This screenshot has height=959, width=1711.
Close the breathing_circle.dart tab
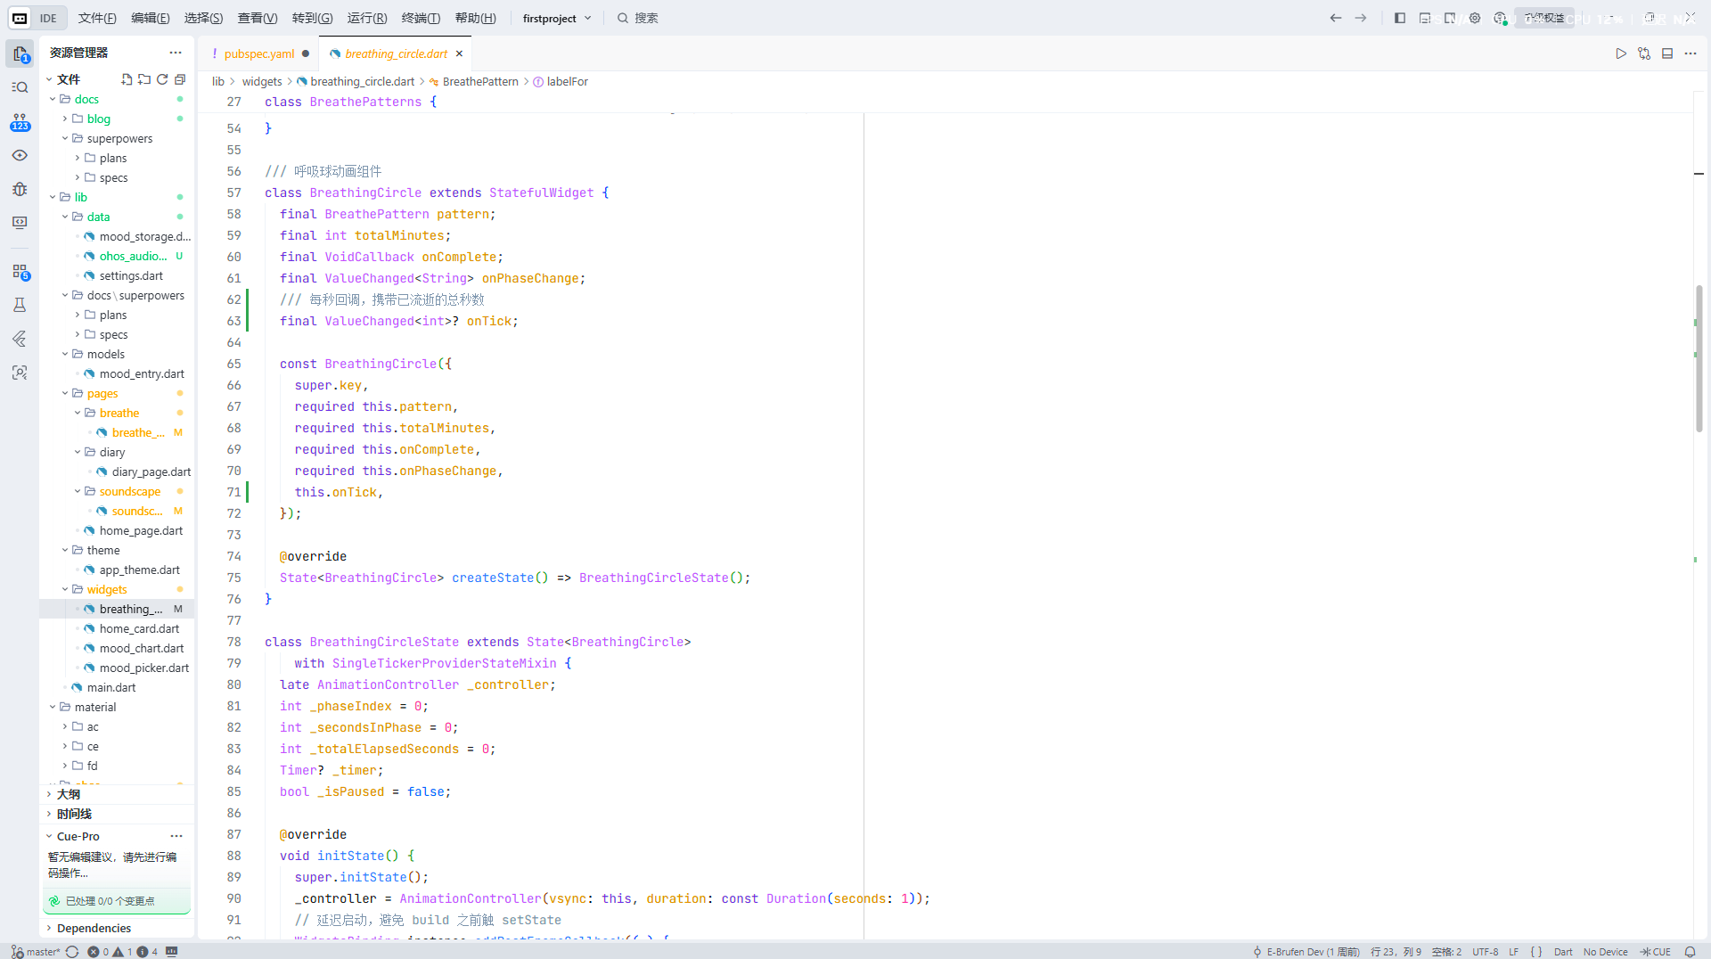(459, 53)
